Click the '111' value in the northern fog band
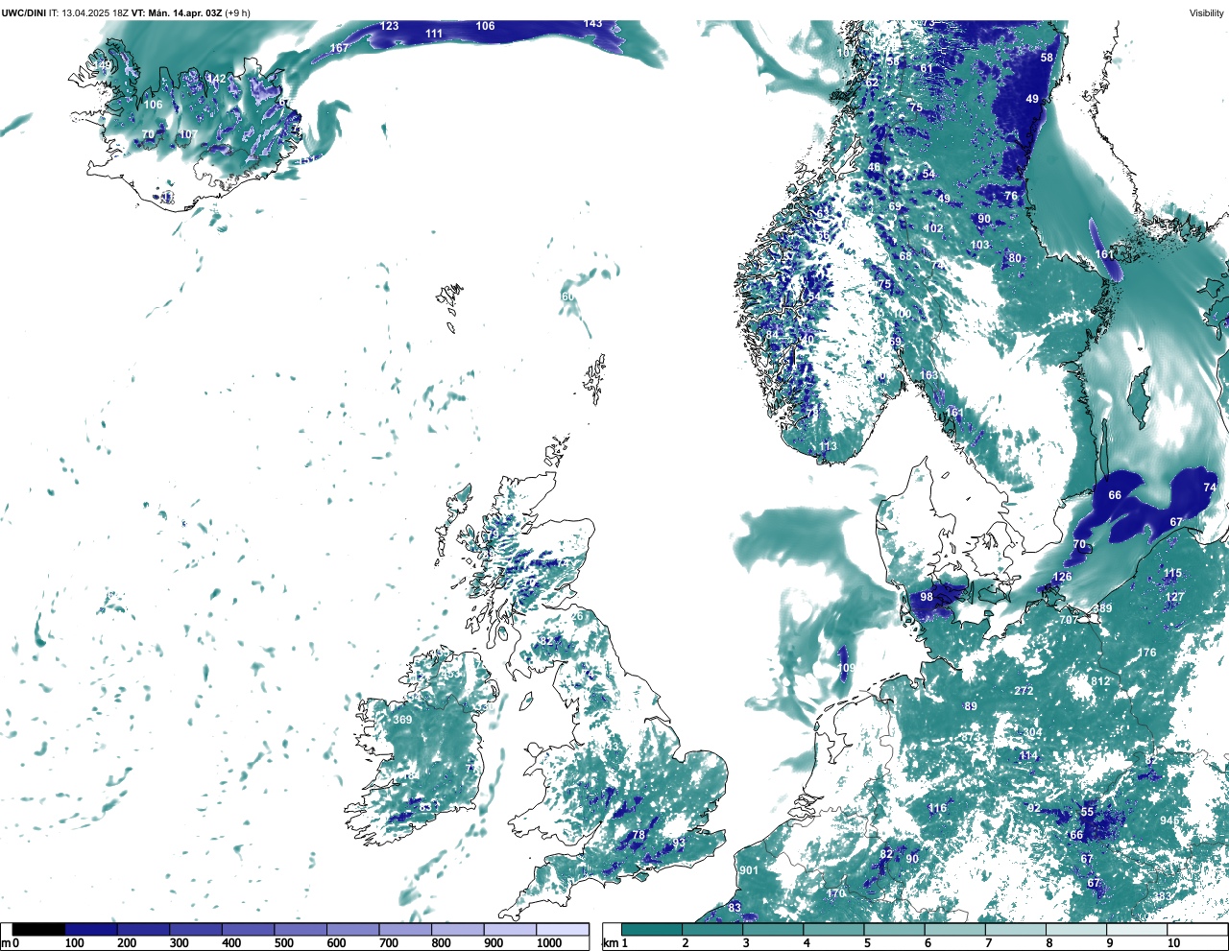1229x951 pixels. 434,34
